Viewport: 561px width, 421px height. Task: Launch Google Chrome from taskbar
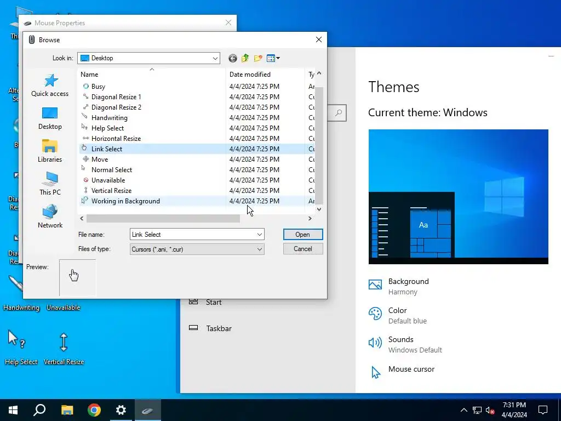click(94, 410)
